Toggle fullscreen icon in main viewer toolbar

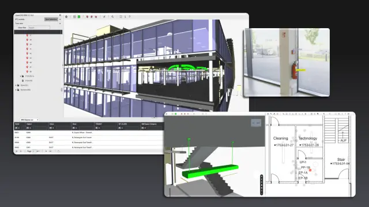[121, 17]
